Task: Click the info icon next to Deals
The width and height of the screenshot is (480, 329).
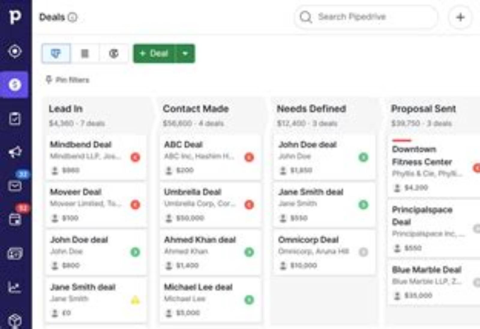Action: pyautogui.click(x=72, y=17)
